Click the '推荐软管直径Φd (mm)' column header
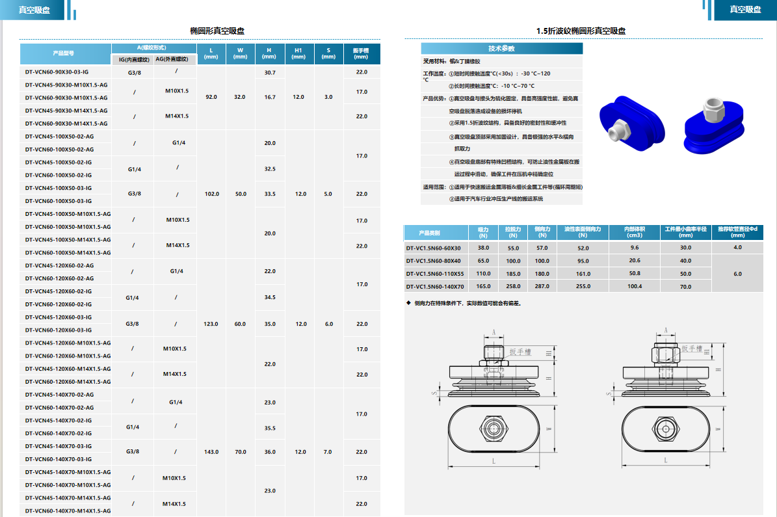Screen dimensions: 777x517 (x=738, y=232)
